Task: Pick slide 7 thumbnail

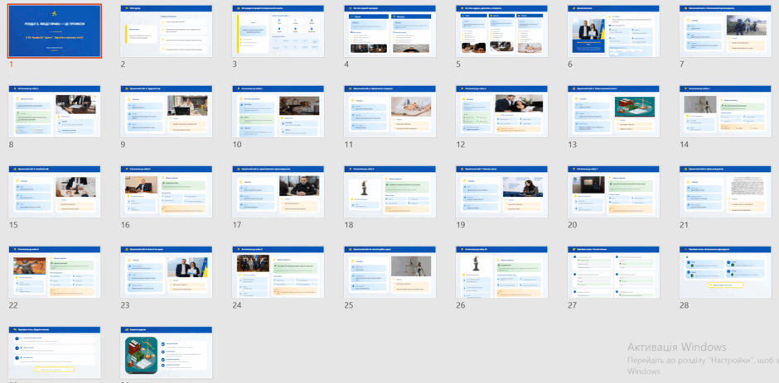Action: [725, 31]
